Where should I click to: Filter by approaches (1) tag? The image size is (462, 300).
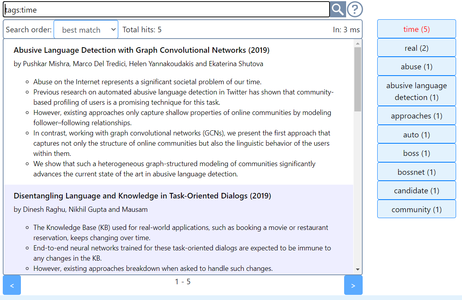coord(416,115)
